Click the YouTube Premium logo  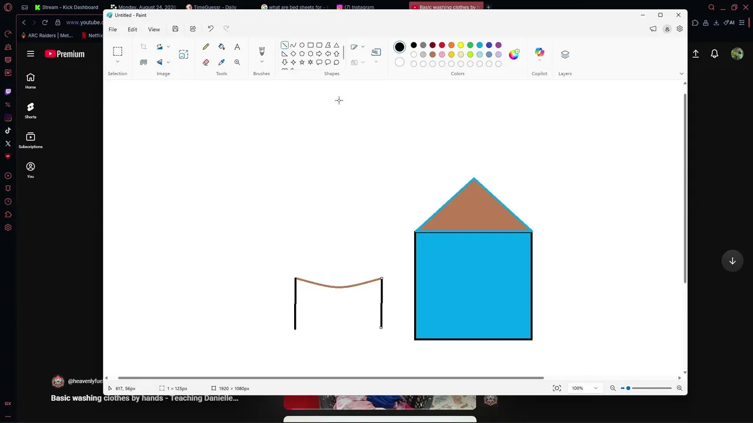click(65, 54)
